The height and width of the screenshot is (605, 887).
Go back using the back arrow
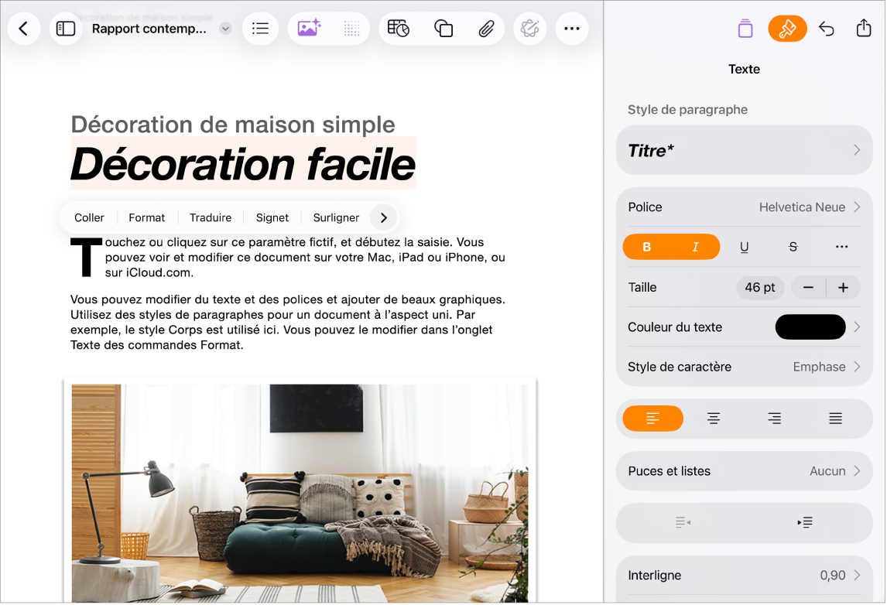tap(24, 29)
